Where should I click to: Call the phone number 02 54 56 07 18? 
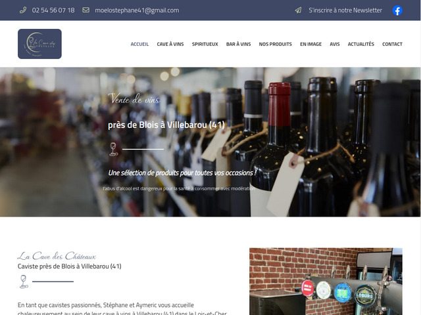53,10
